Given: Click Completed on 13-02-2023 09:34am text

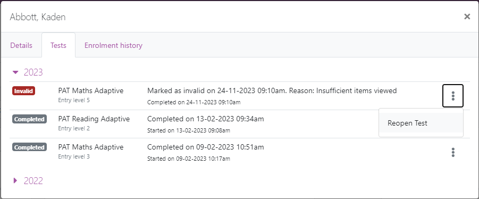Looking at the screenshot, I should (x=206, y=119).
